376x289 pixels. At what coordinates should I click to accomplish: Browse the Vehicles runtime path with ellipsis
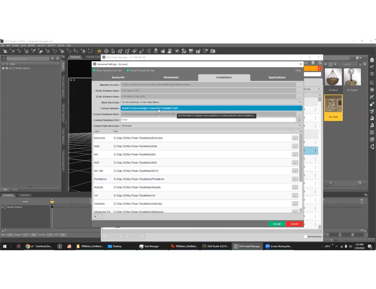(295, 203)
